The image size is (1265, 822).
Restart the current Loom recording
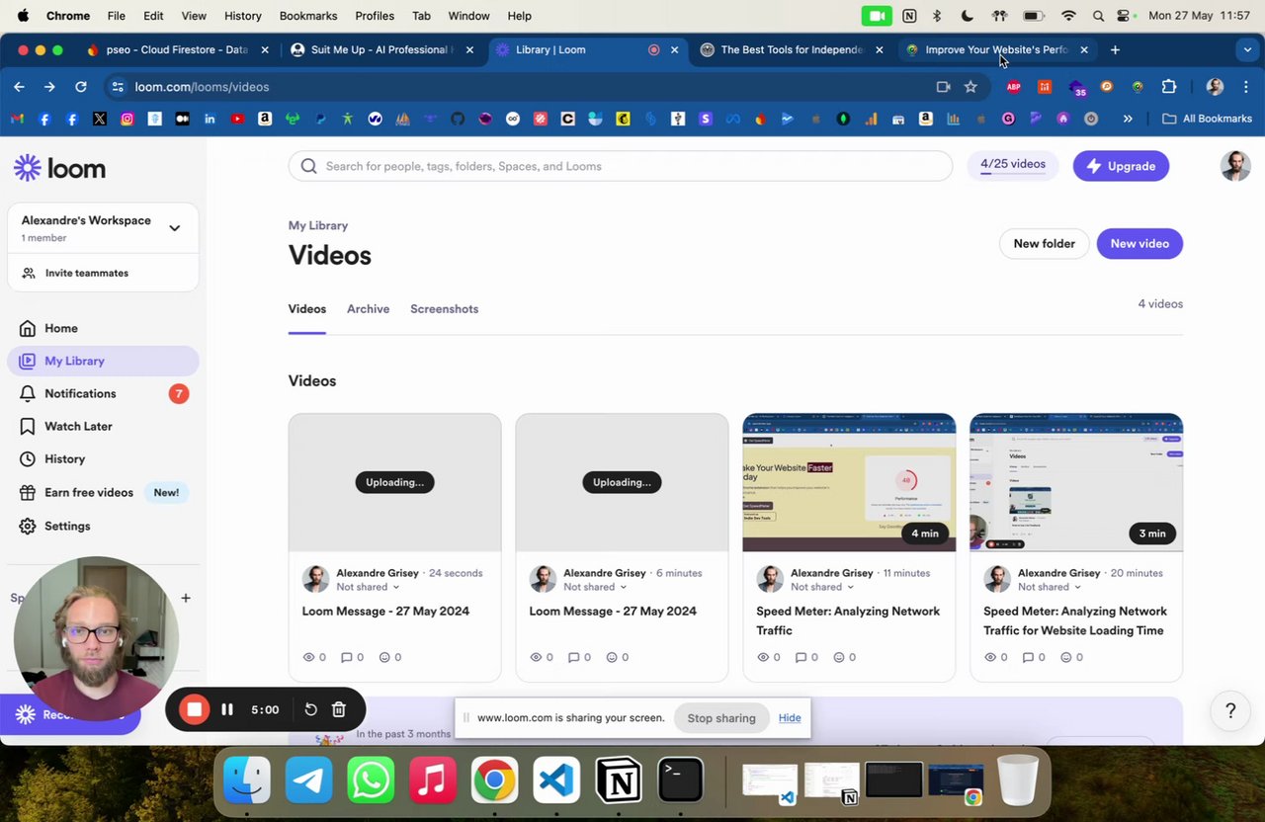point(310,709)
